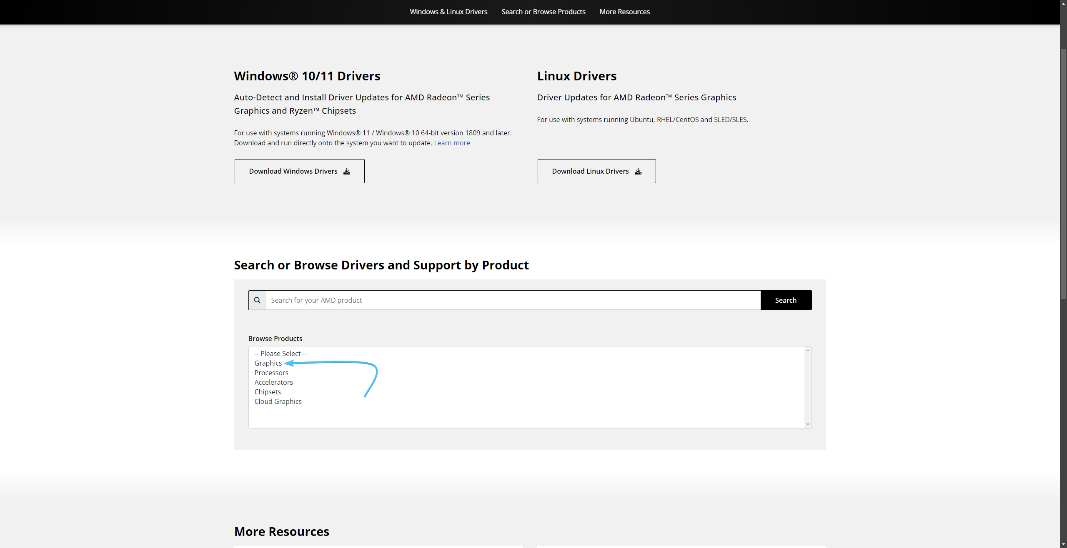Click the Browse Products label
1067x548 pixels.
[x=275, y=339]
